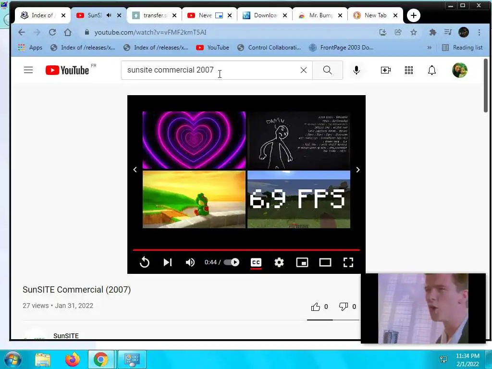Toggle subtitles with the CC button
Image resolution: width=492 pixels, height=369 pixels.
[x=256, y=262]
